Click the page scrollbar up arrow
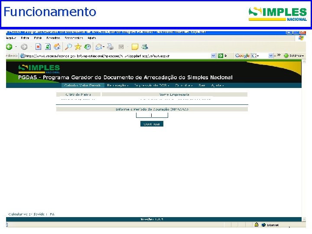The height and width of the screenshot is (234, 312). (x=304, y=62)
